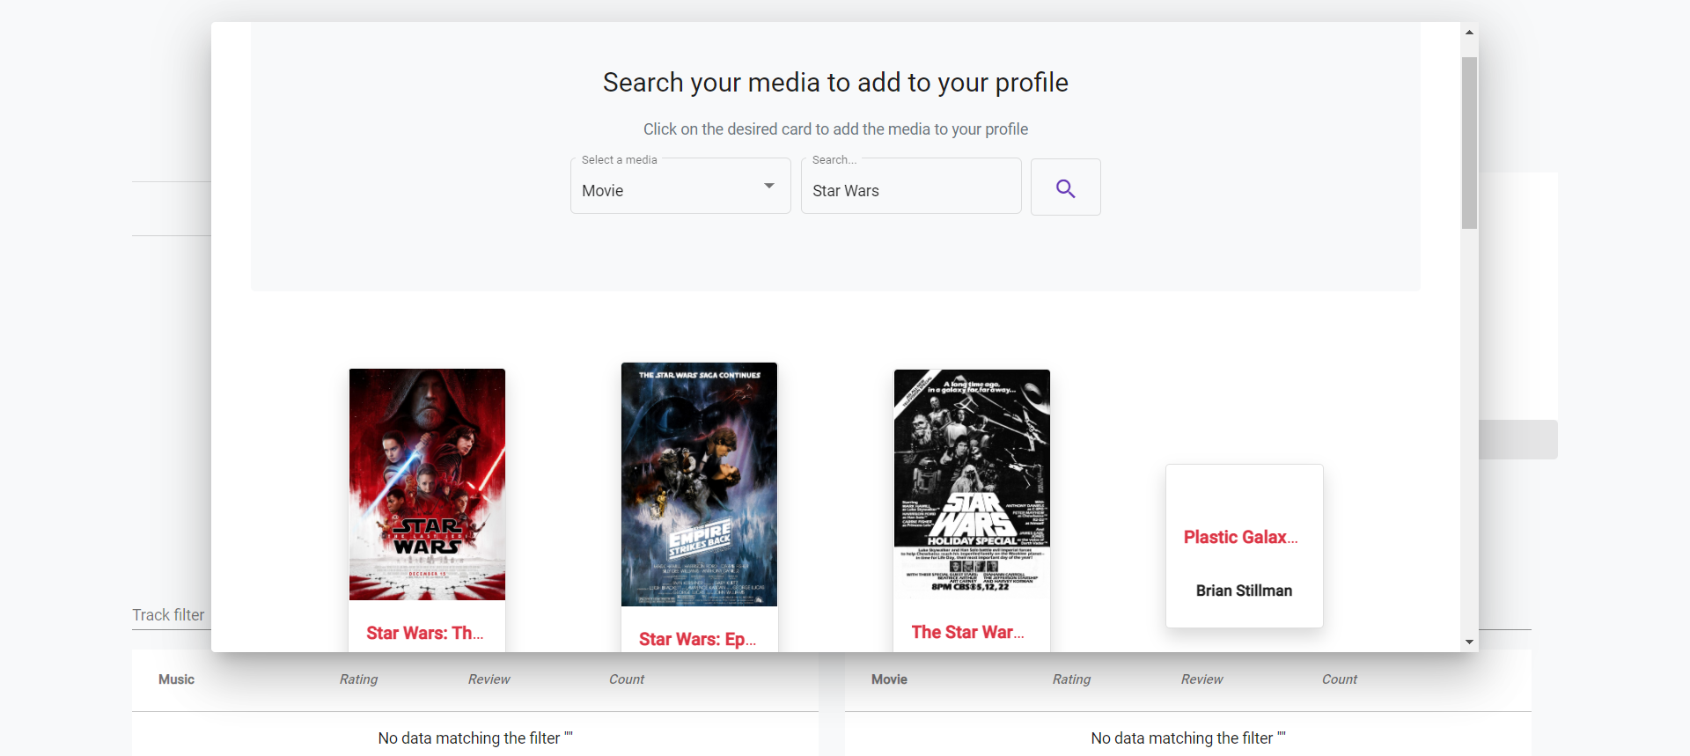The image size is (1690, 756).
Task: Sort by Rating in Movie table
Action: tap(1071, 679)
